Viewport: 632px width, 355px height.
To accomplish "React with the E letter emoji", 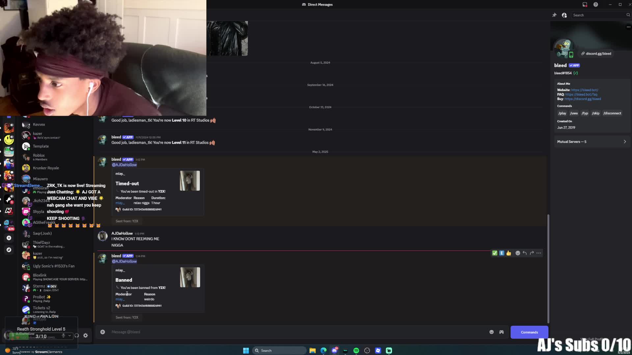I will (502, 253).
